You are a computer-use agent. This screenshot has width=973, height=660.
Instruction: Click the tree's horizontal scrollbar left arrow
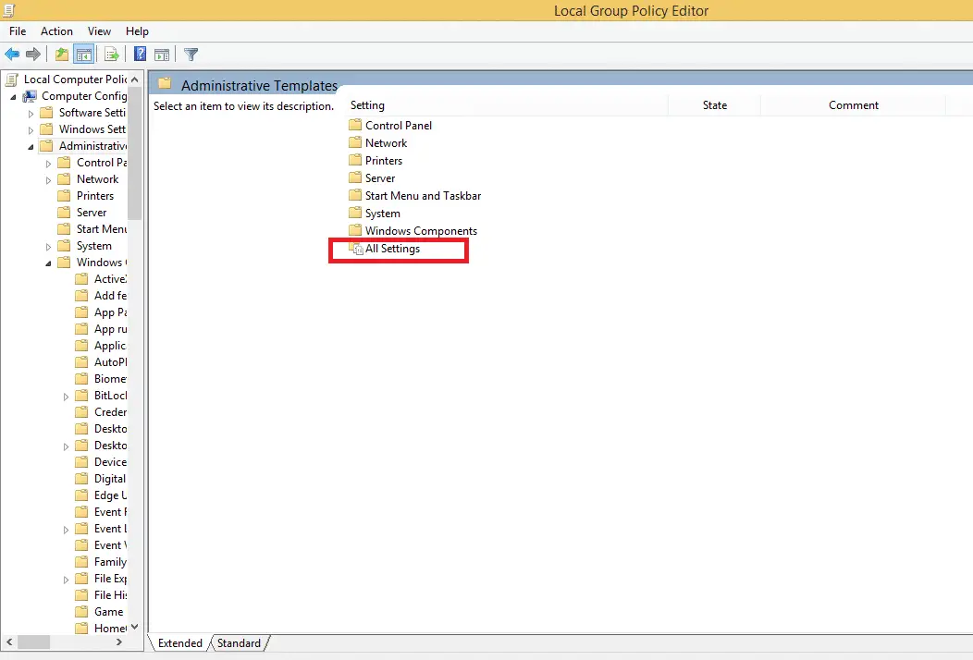point(9,642)
